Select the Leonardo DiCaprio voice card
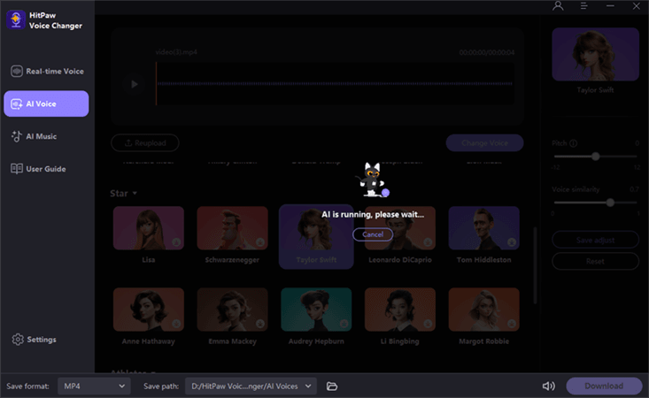The image size is (649, 398). (x=400, y=235)
